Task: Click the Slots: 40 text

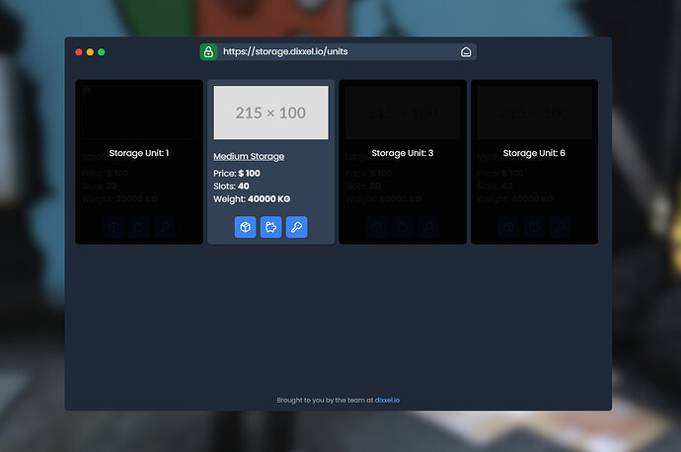Action: point(231,187)
